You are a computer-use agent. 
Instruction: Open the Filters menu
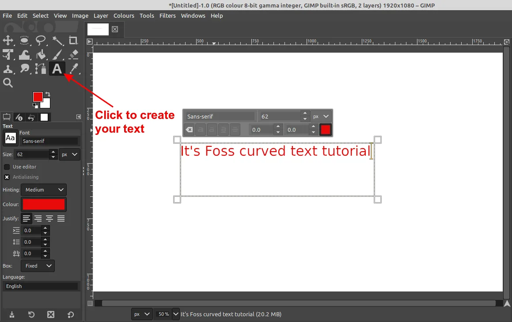point(167,15)
